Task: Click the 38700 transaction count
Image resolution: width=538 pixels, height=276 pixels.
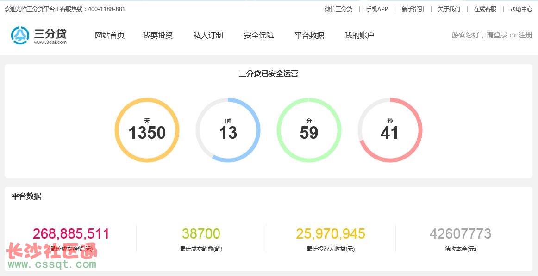Action: pos(201,234)
